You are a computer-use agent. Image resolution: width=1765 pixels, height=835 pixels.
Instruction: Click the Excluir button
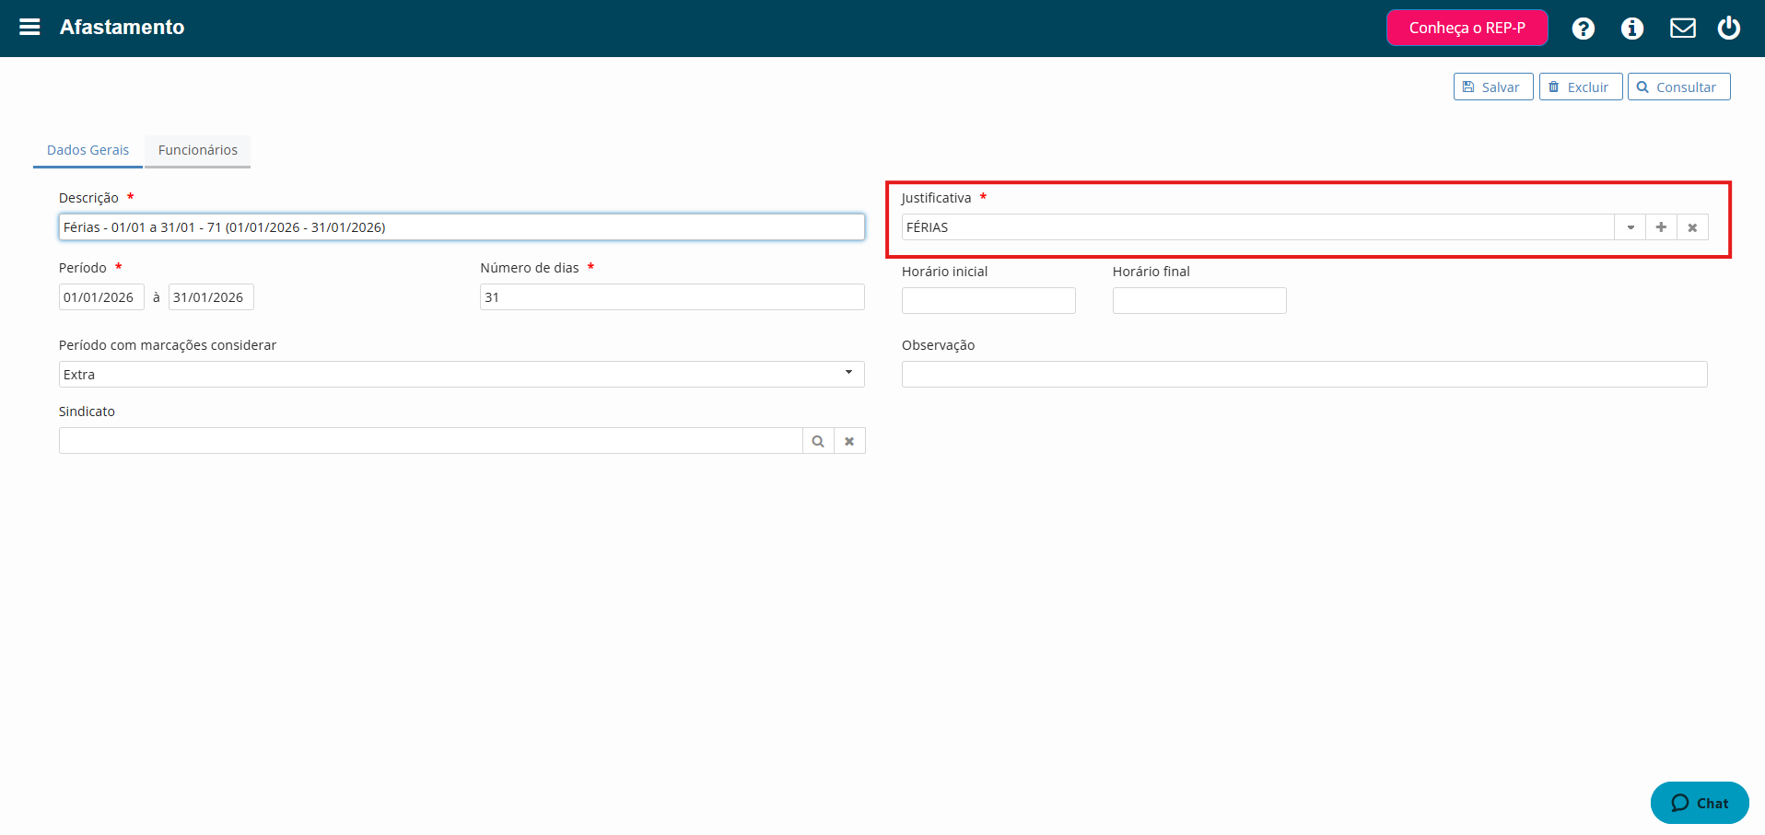pos(1581,87)
